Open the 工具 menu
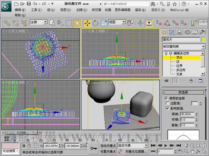The height and width of the screenshot is (156, 209). (x=36, y=10)
